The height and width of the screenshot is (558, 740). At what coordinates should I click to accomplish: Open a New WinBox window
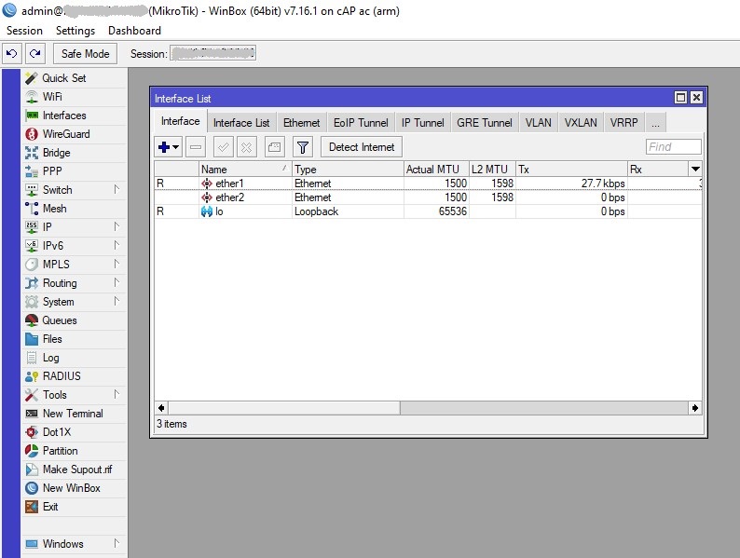[75, 488]
